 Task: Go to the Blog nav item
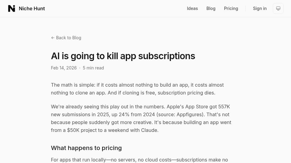tap(211, 8)
